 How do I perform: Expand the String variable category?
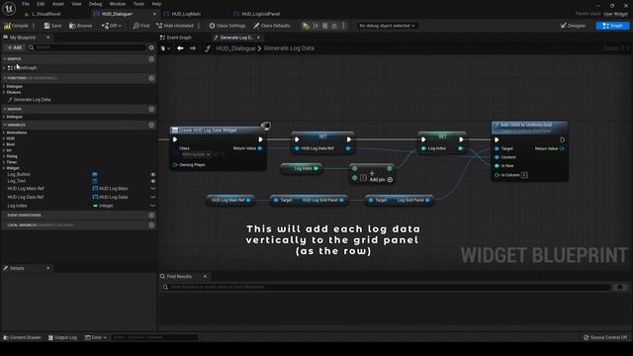click(x=4, y=156)
